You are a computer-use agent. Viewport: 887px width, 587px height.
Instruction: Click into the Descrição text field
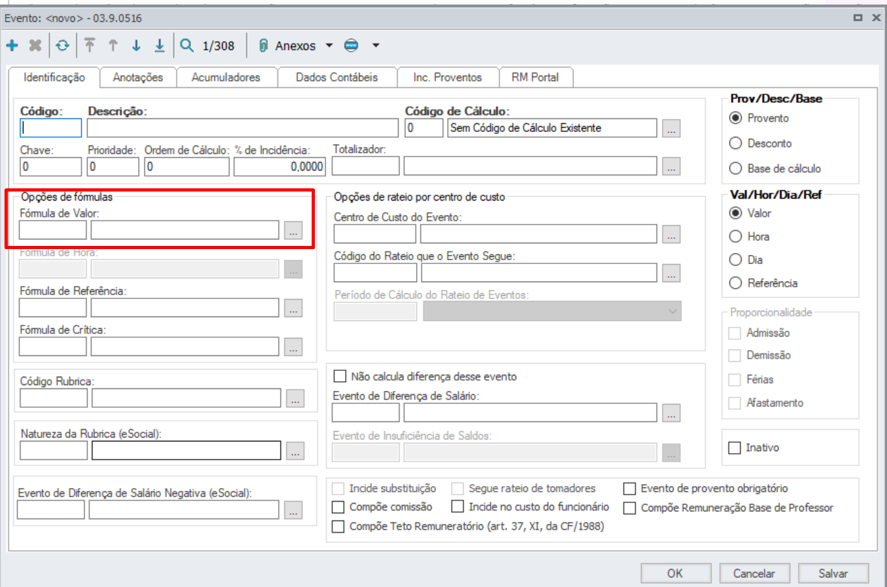(243, 127)
